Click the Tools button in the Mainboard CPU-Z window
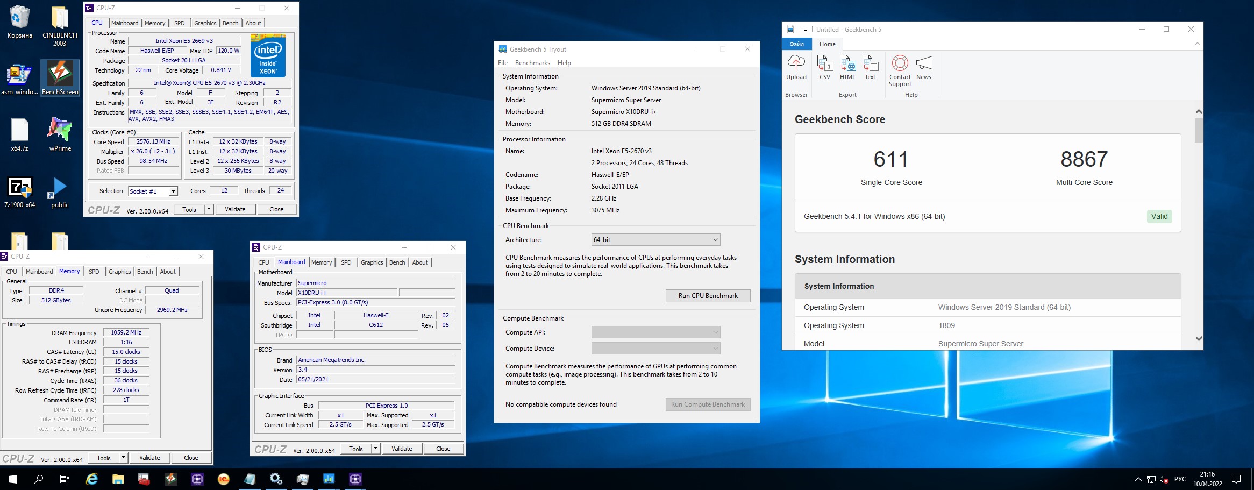1254x490 pixels. tap(356, 449)
